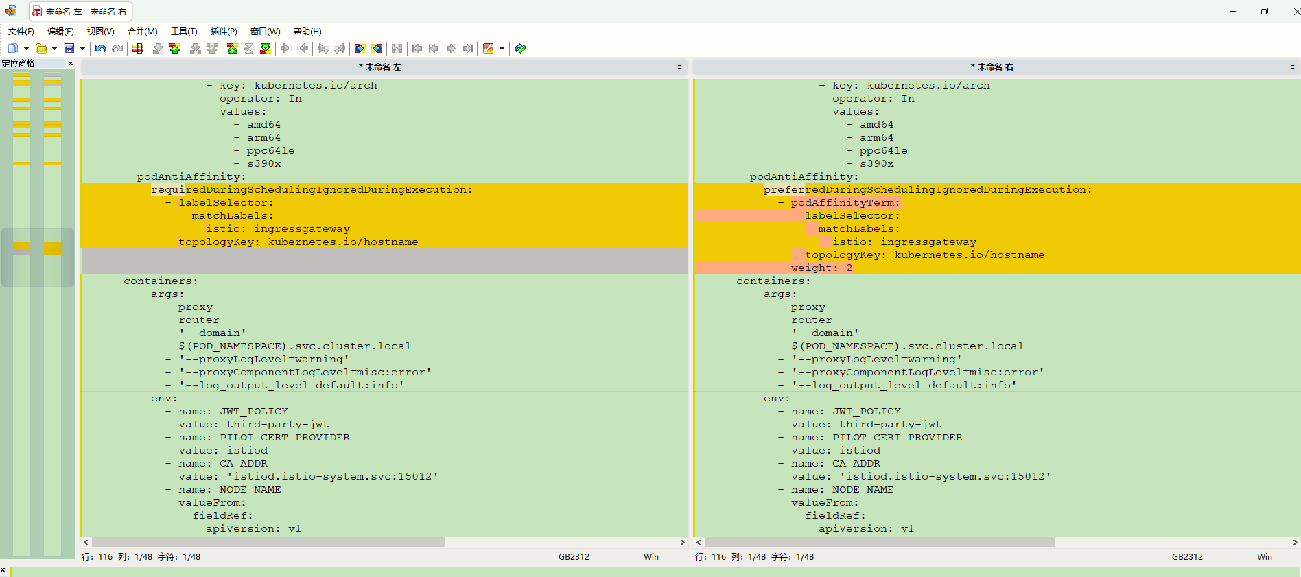Open the 插件(P) menu
The image size is (1301, 577).
coord(224,32)
